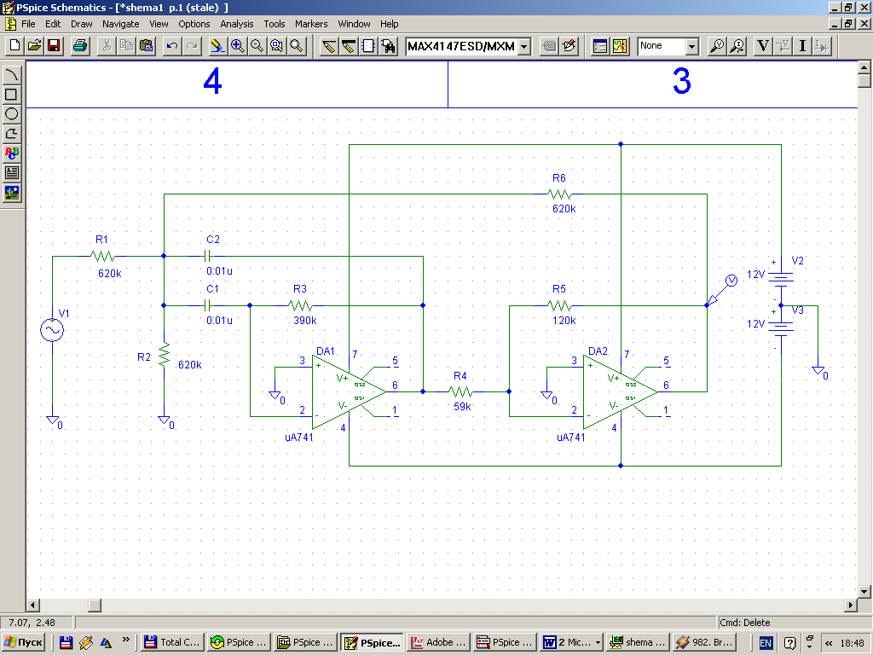Screen dimensions: 873x655
Task: Select the Insert Picture tool
Action: click(12, 193)
